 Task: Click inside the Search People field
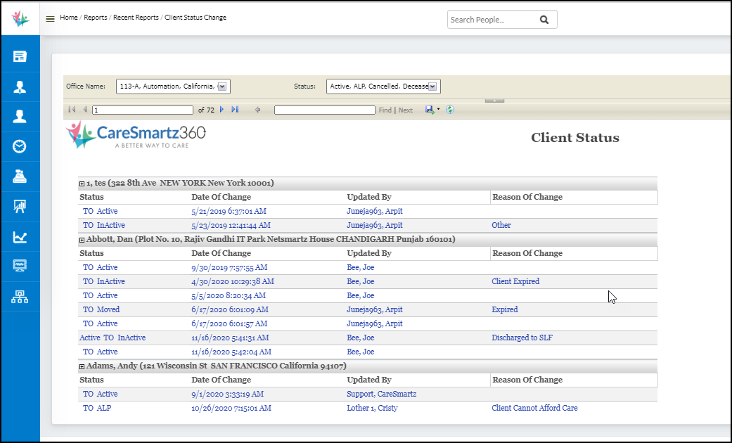[492, 19]
